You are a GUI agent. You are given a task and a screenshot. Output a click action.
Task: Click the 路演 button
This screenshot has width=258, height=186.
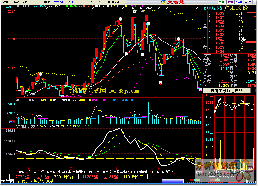239,2
